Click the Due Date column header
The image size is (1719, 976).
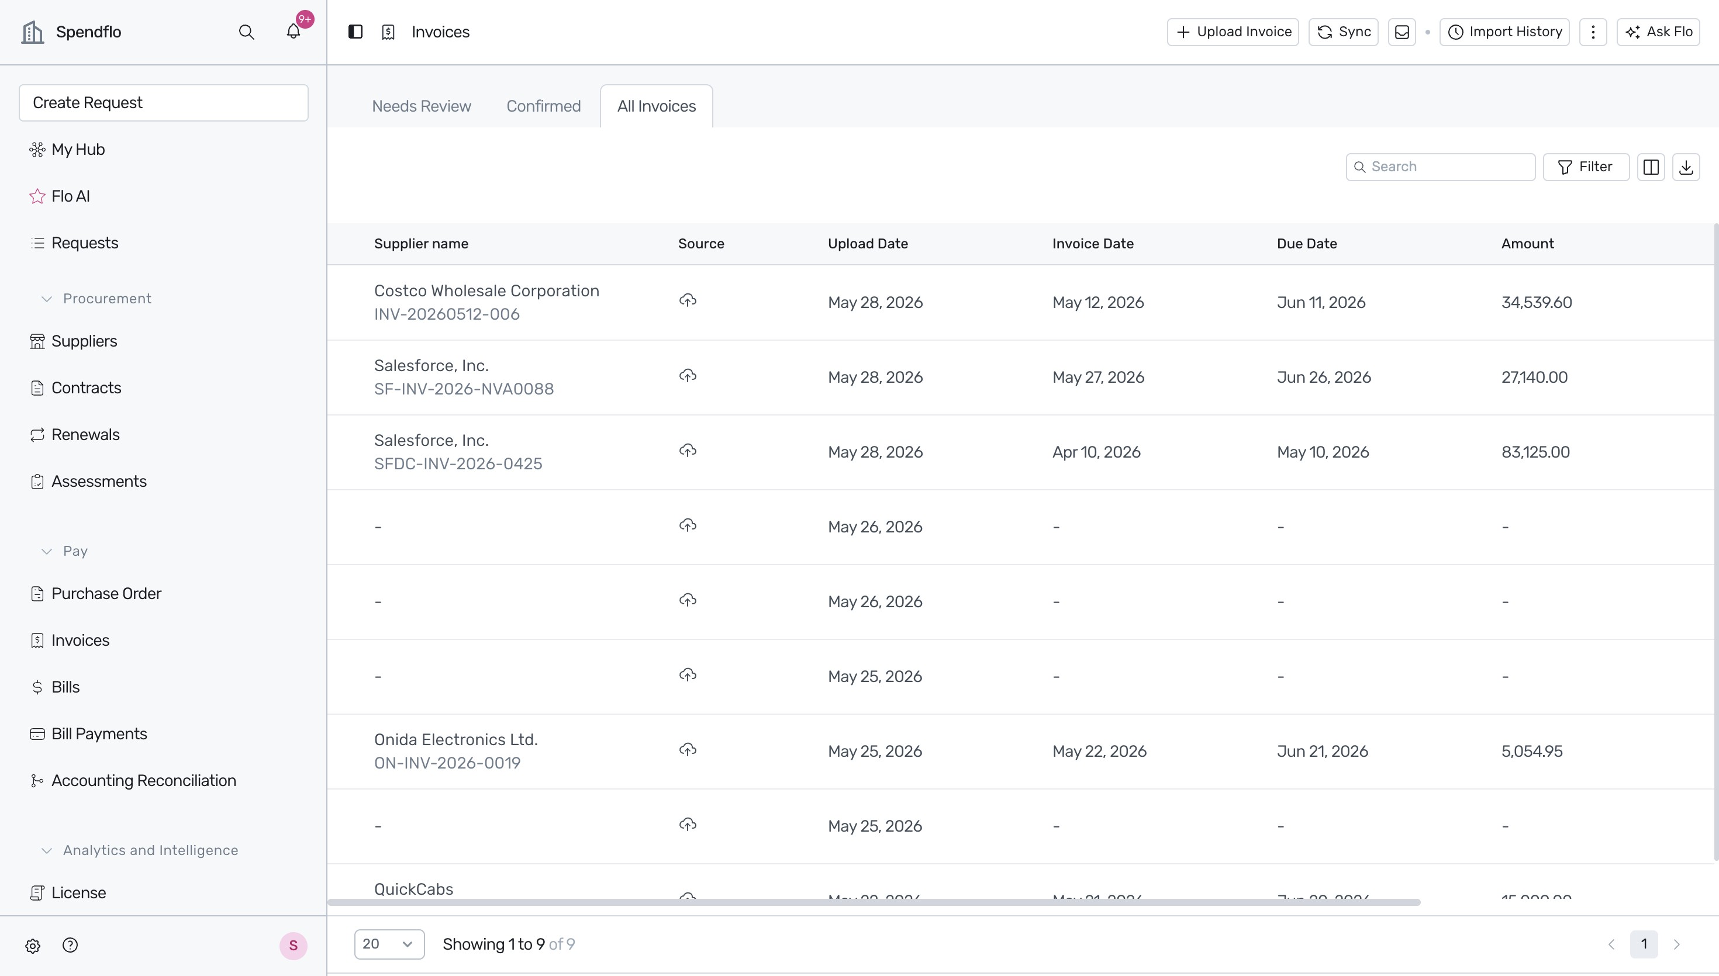[1307, 244]
